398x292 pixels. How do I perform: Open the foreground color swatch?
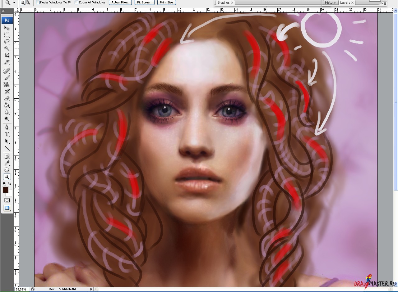(x=6, y=190)
